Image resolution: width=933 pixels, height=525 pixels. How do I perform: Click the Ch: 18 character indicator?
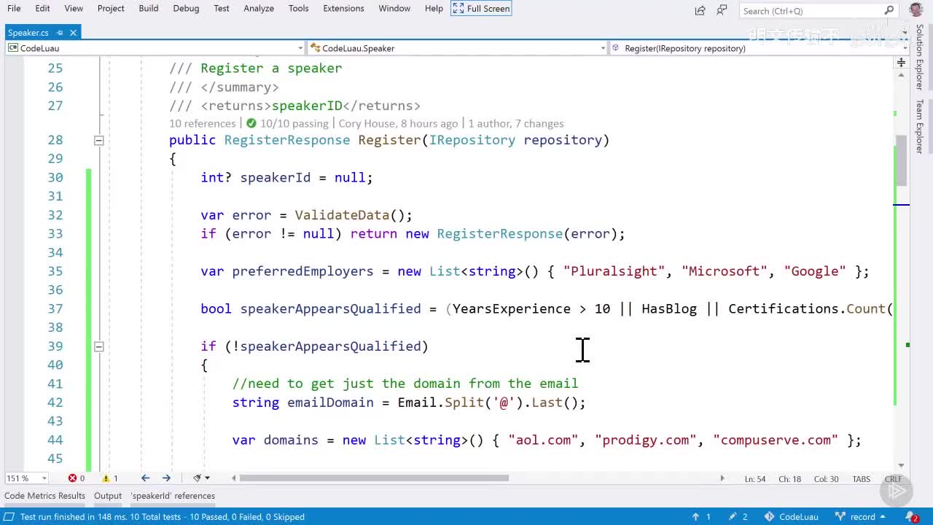point(790,479)
